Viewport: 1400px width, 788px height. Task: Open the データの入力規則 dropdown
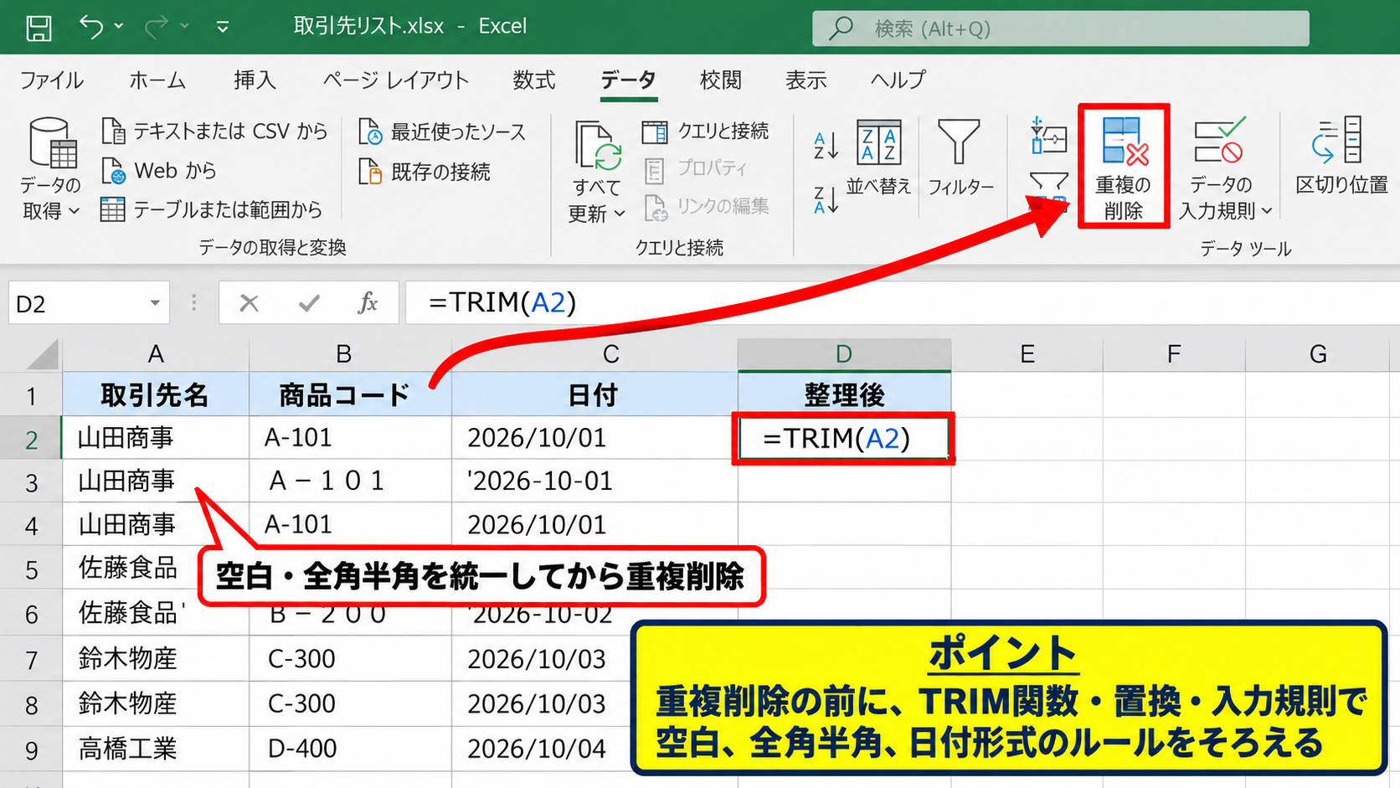[1225, 170]
